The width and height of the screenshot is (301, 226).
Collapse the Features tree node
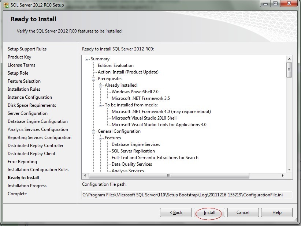[101, 138]
